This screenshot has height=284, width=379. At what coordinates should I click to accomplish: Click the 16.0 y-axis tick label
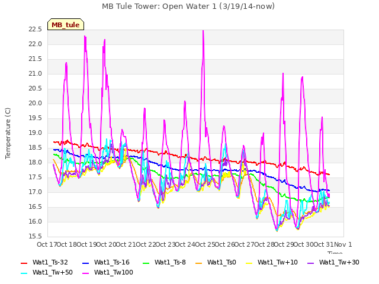tap(36, 222)
